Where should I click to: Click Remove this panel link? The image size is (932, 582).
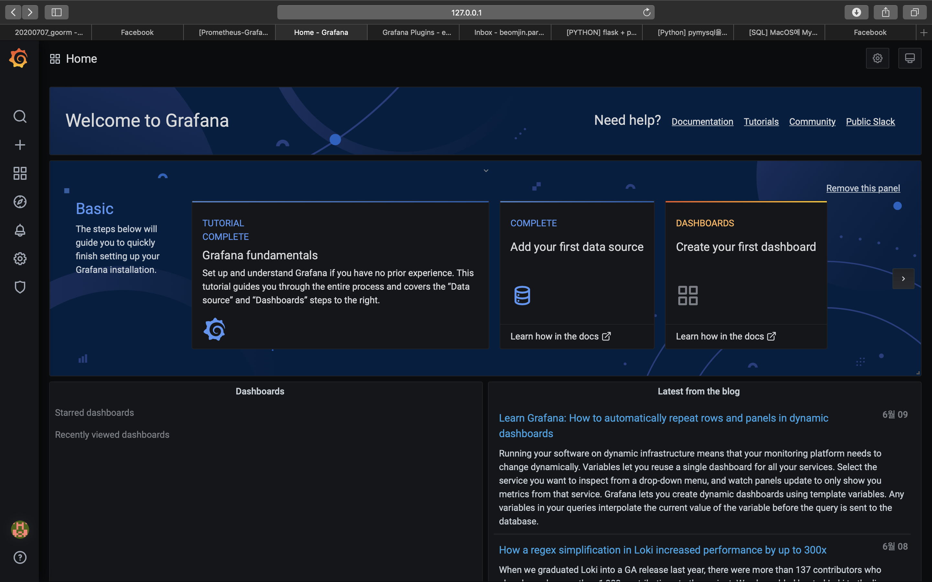click(863, 188)
